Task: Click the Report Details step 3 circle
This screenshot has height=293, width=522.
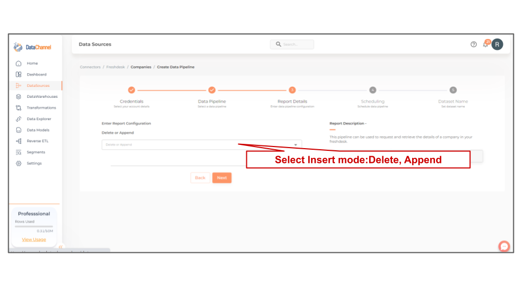Action: click(x=293, y=90)
